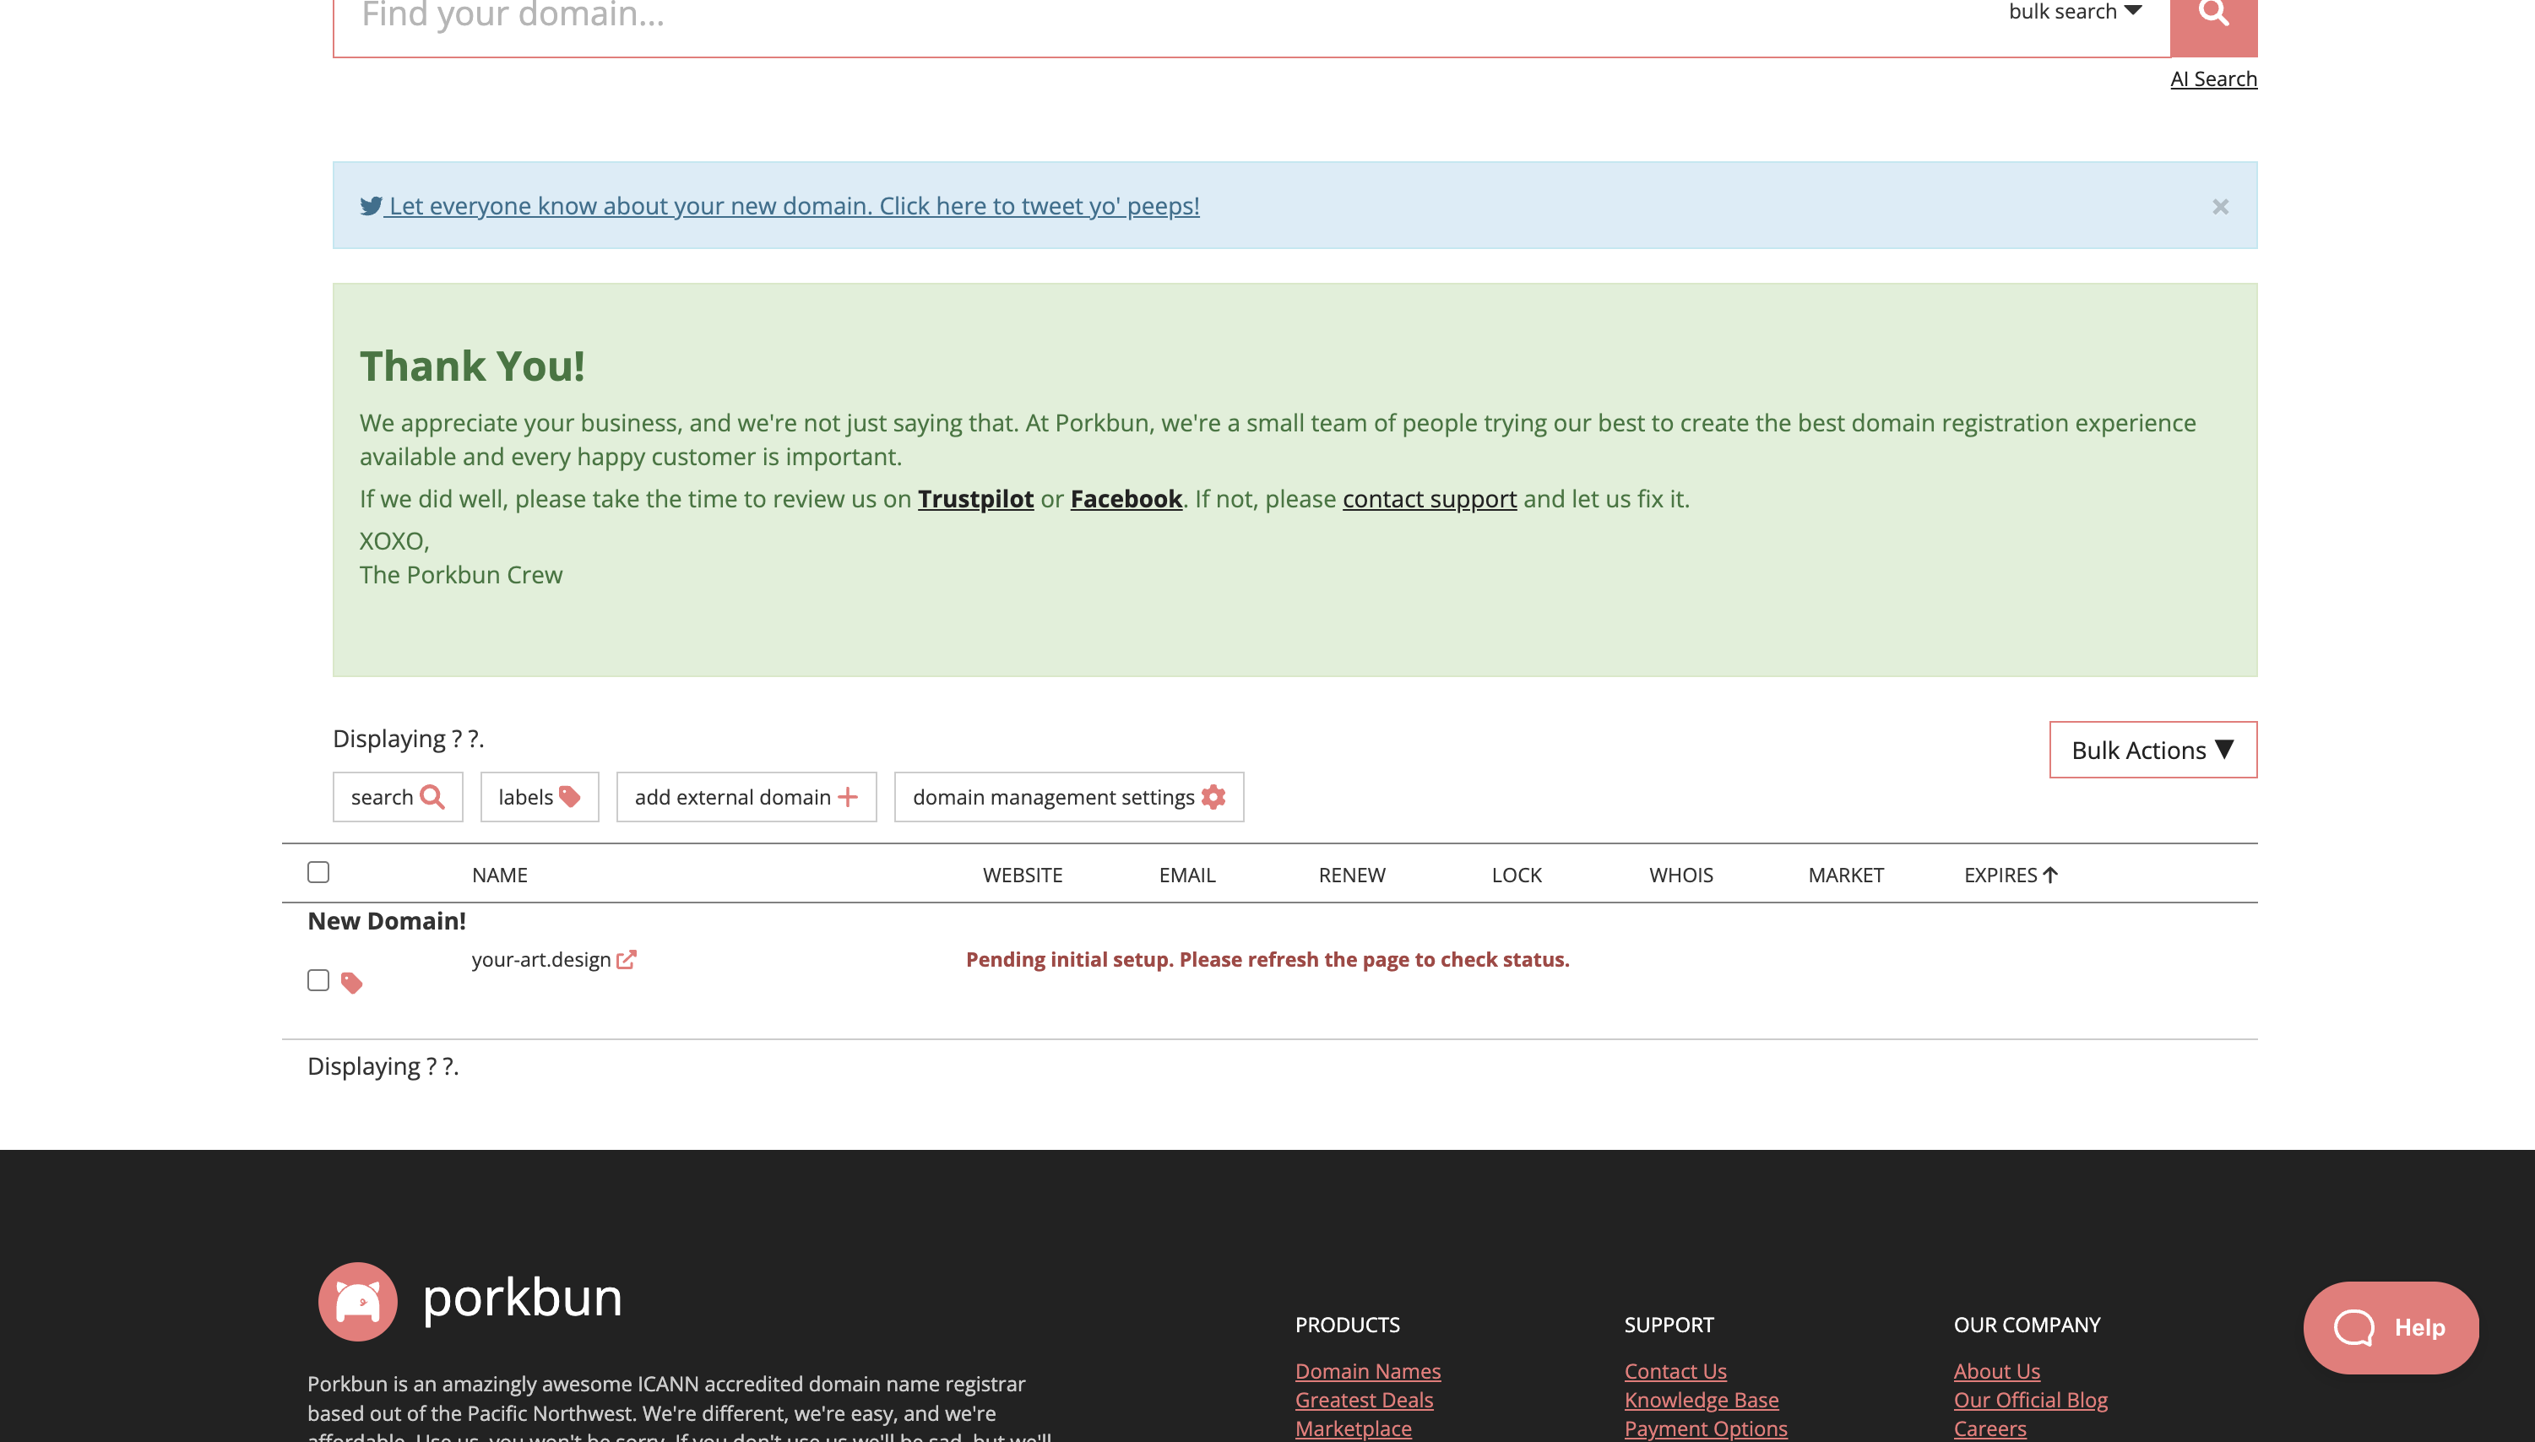This screenshot has width=2535, height=1442.
Task: Expand the Bulk Actions dropdown
Action: pyautogui.click(x=2152, y=750)
